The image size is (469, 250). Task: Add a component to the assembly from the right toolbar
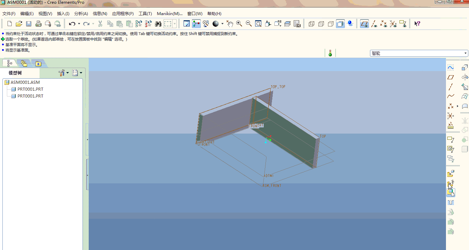pos(450,174)
